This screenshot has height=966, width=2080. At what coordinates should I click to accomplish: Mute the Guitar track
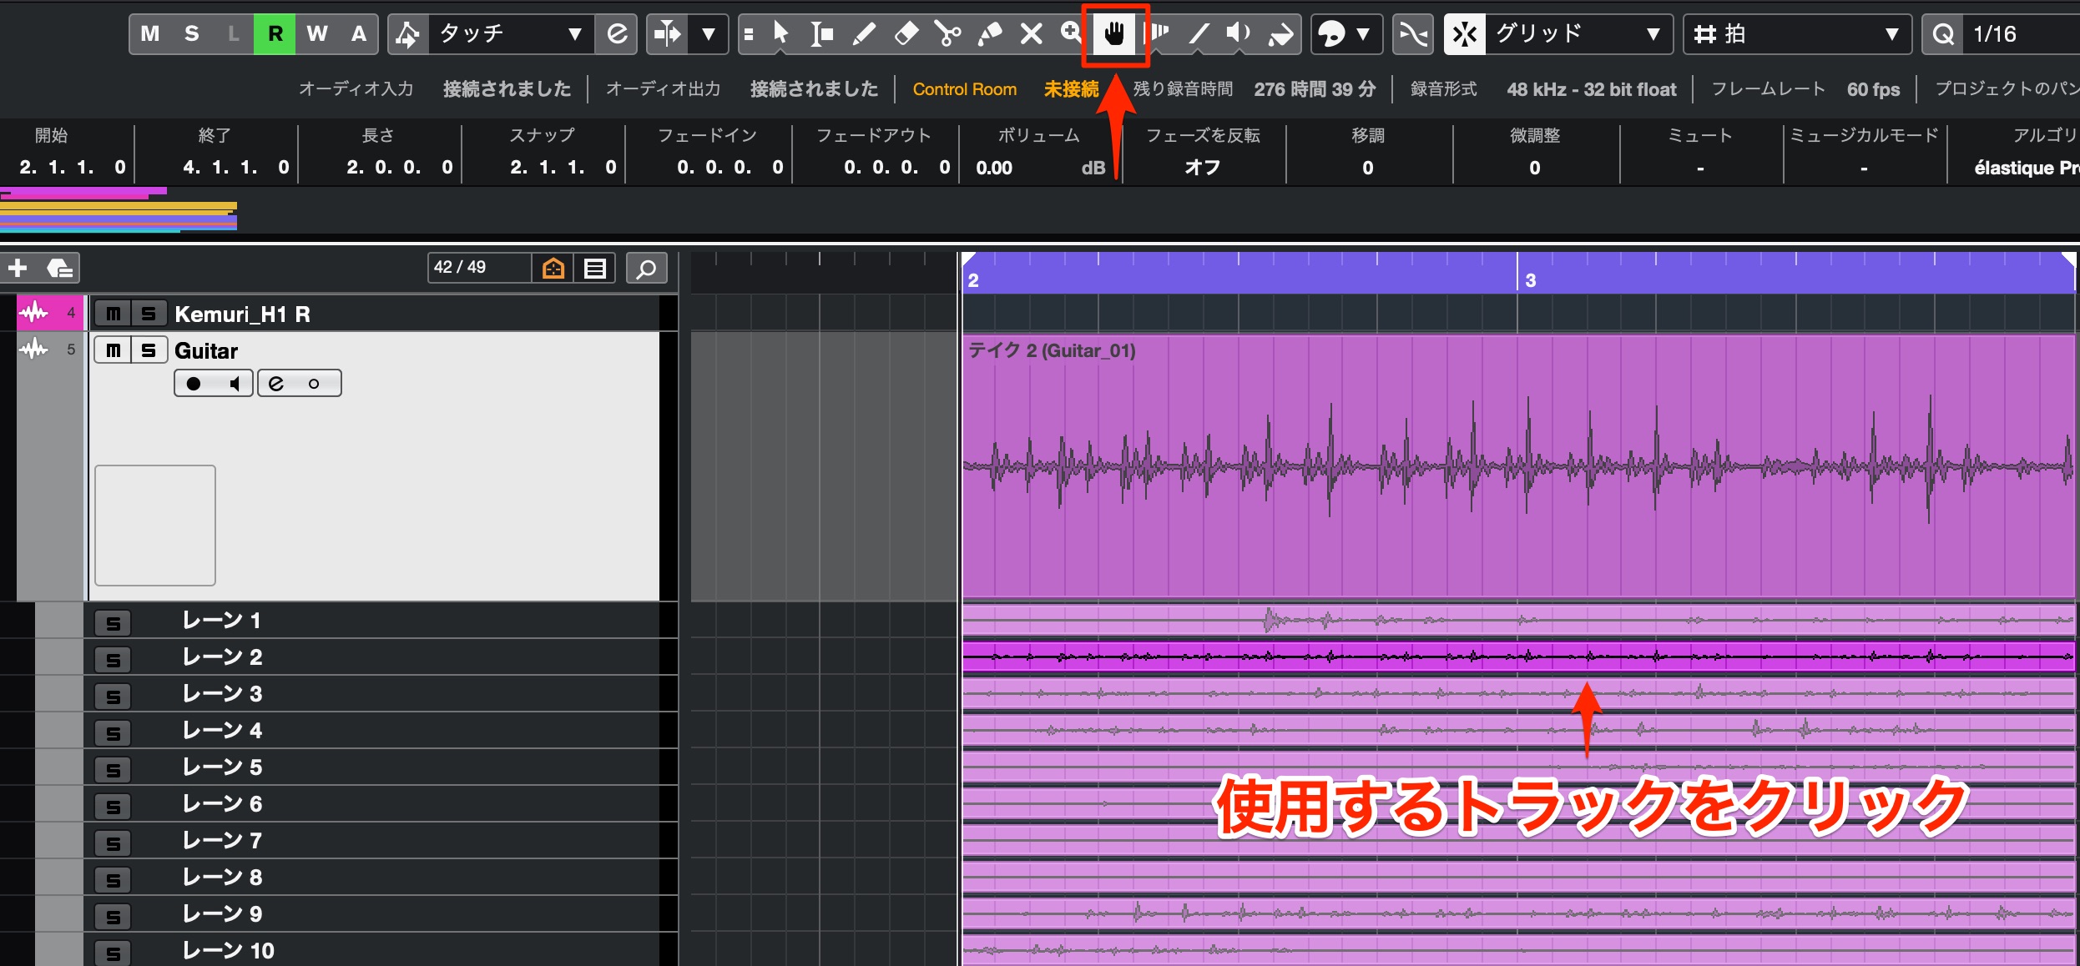[x=114, y=350]
